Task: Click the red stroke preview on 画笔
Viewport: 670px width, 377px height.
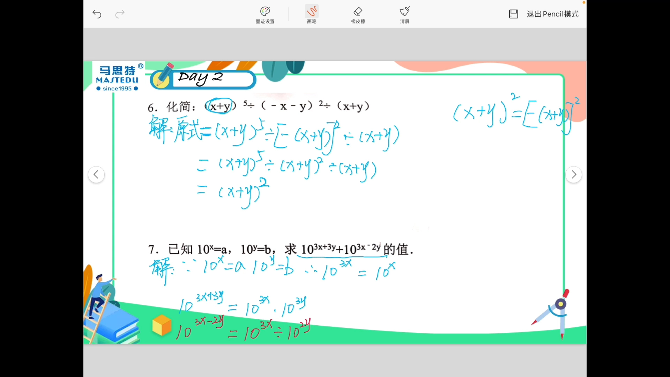Action: pos(311,10)
